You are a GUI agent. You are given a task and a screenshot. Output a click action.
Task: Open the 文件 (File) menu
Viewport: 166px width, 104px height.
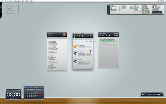(x=11, y=1)
